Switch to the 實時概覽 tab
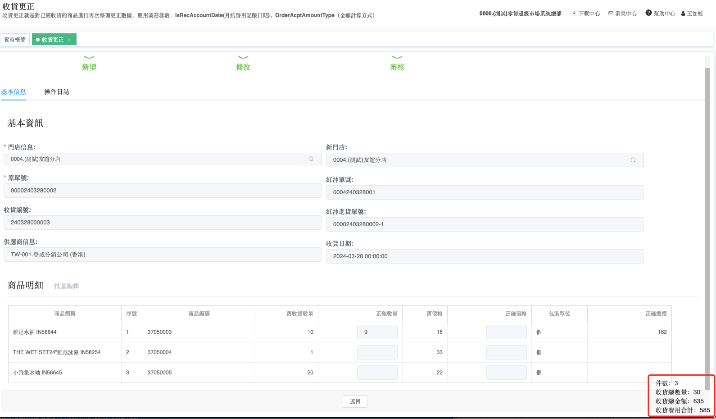This screenshot has width=716, height=419. point(15,40)
